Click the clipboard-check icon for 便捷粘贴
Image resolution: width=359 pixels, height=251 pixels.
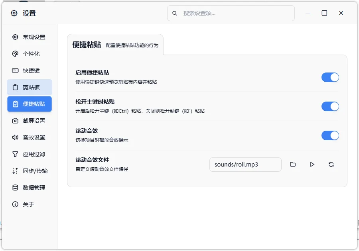point(15,104)
